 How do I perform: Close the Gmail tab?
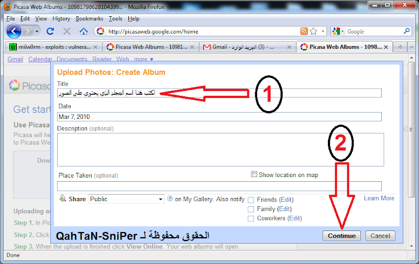(289, 47)
